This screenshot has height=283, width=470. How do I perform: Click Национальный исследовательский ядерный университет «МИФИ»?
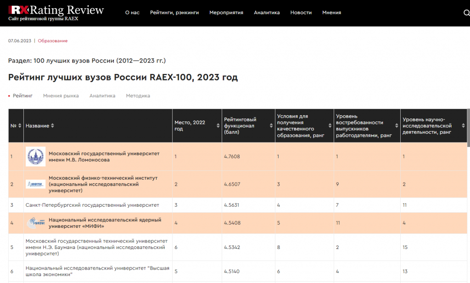[x=105, y=223]
